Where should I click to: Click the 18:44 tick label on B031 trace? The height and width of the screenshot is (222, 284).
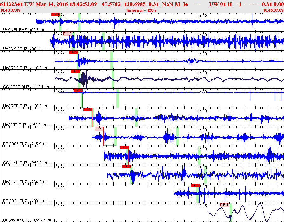tap(60, 187)
